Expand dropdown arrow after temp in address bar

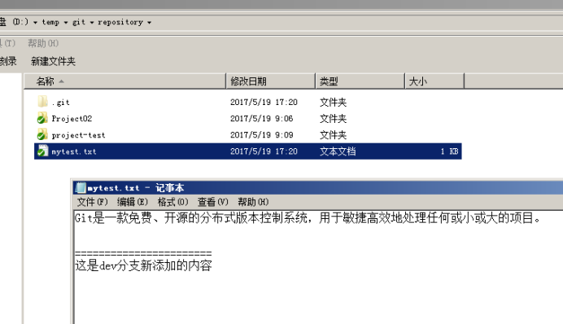[66, 22]
